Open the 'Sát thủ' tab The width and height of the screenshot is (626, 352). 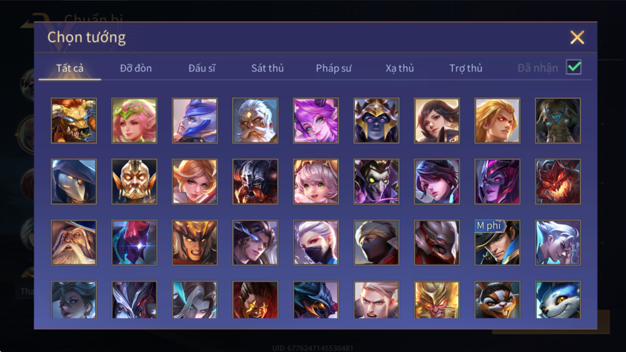(x=268, y=68)
